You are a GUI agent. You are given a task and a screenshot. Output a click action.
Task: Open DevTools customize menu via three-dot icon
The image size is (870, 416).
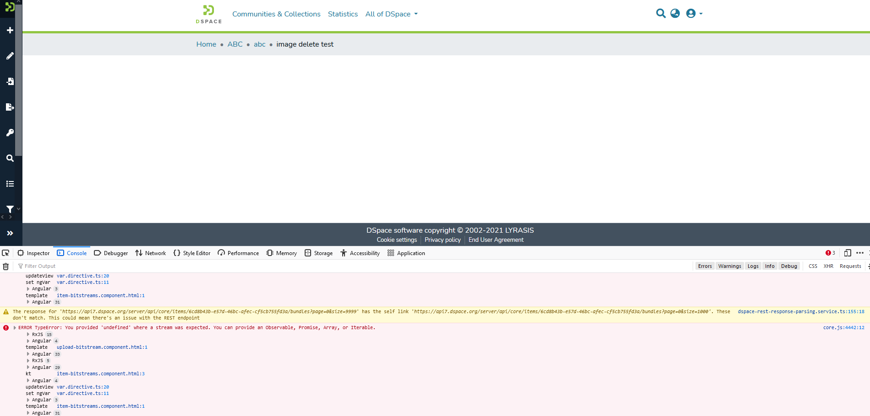click(859, 253)
